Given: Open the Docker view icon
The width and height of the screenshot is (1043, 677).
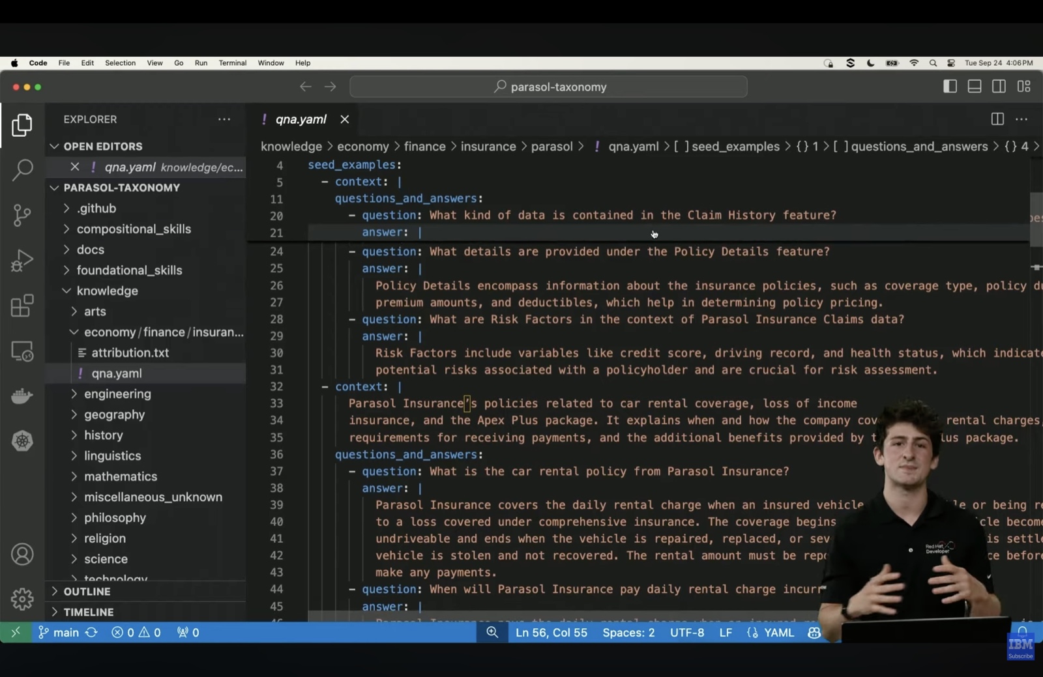Looking at the screenshot, I should tap(22, 396).
